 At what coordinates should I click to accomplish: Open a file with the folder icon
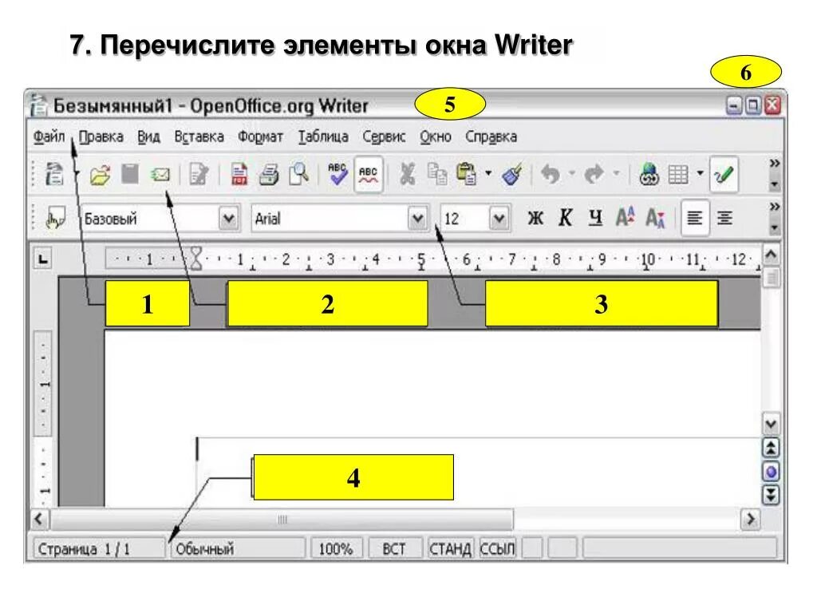tap(100, 175)
